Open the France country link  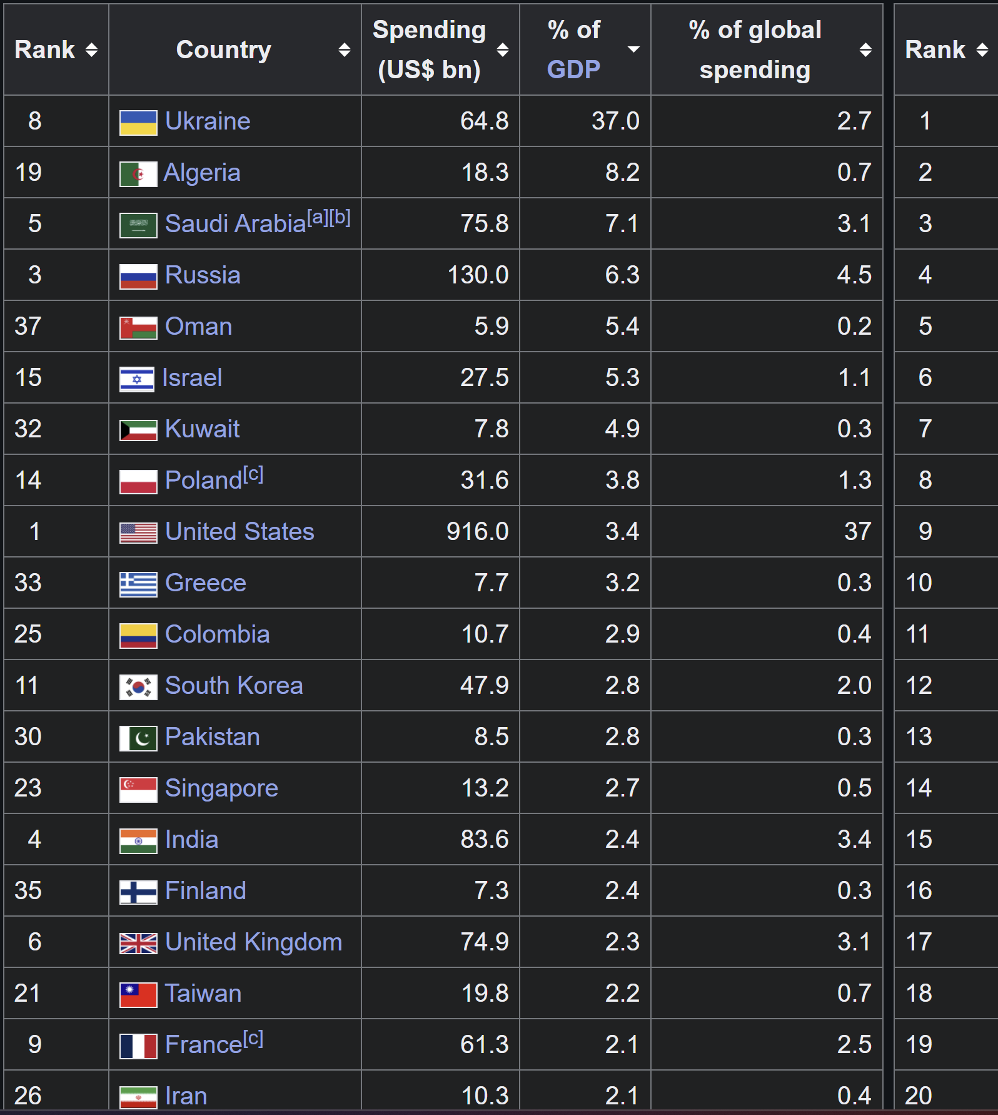pos(203,1045)
